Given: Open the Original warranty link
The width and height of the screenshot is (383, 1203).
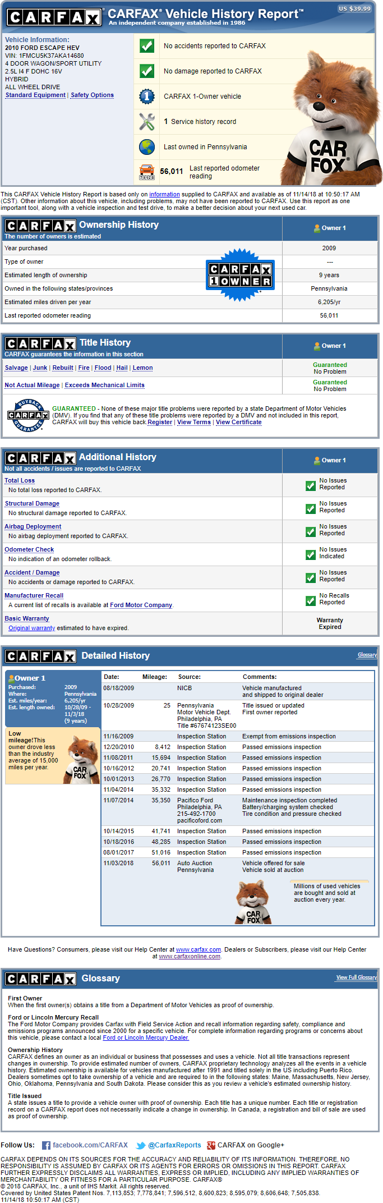Looking at the screenshot, I should click(32, 628).
